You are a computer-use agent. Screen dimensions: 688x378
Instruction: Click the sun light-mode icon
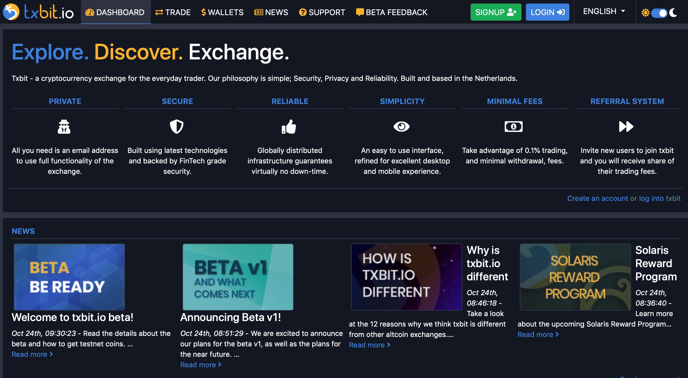(645, 13)
